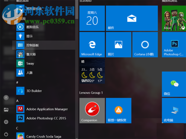Launch the Adobe Photoshop CC tile
Viewport: 186px width, 139px height.
click(x=174, y=45)
